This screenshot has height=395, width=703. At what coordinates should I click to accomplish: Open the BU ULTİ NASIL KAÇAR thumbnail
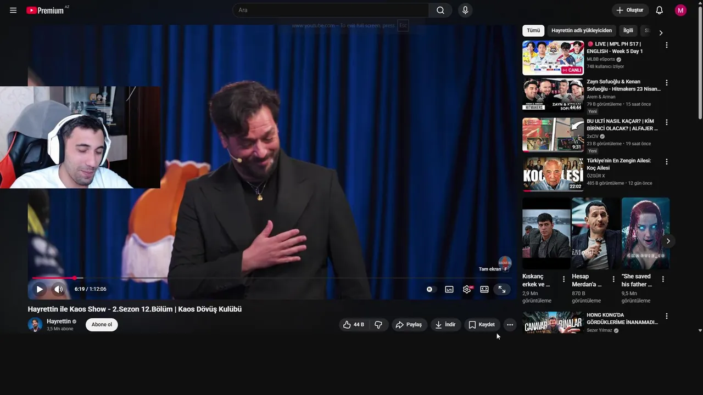click(x=553, y=135)
